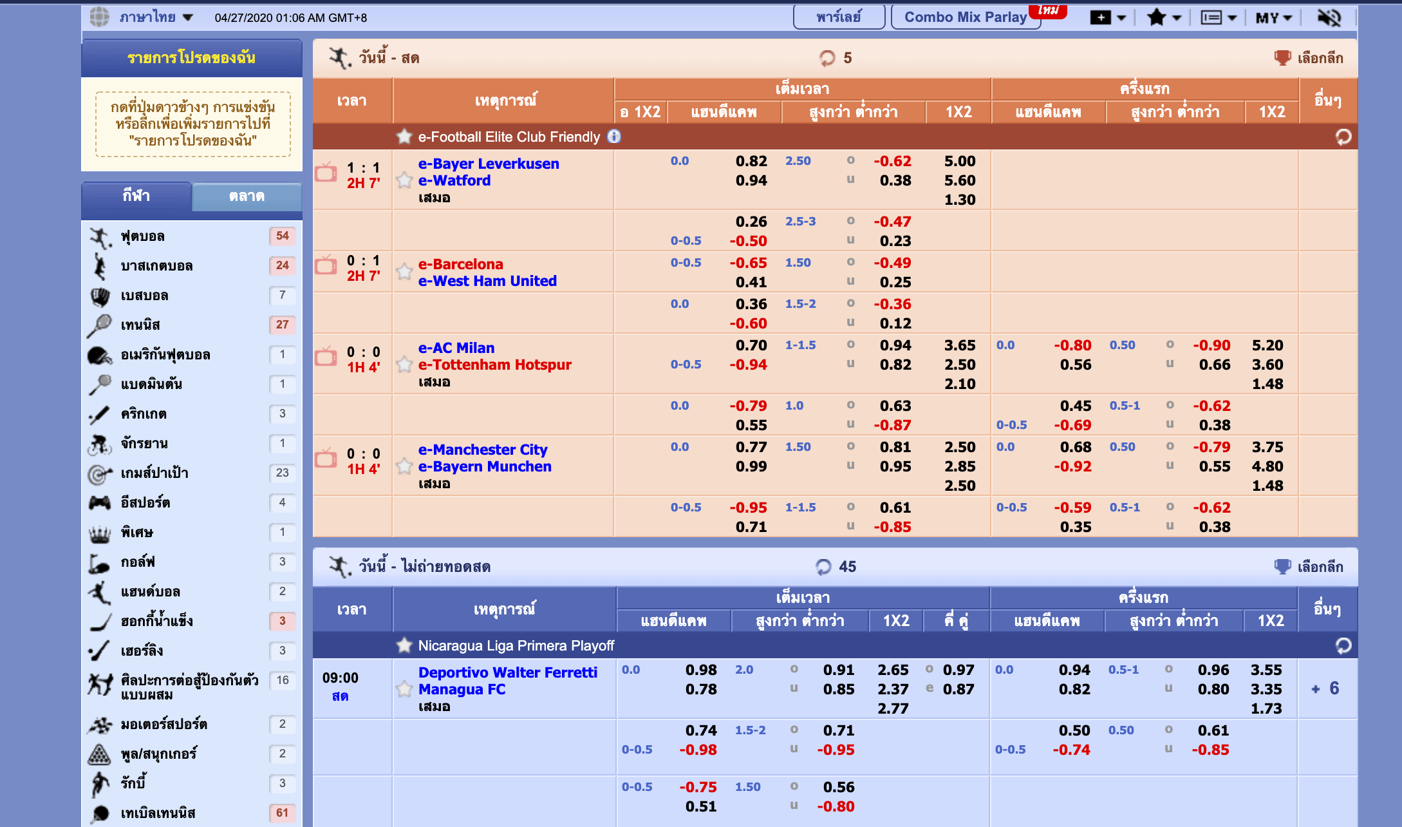Viewport: 1402px width, 827px height.
Task: Toggle the favorite star on e-Barcelona match
Action: pyautogui.click(x=404, y=272)
